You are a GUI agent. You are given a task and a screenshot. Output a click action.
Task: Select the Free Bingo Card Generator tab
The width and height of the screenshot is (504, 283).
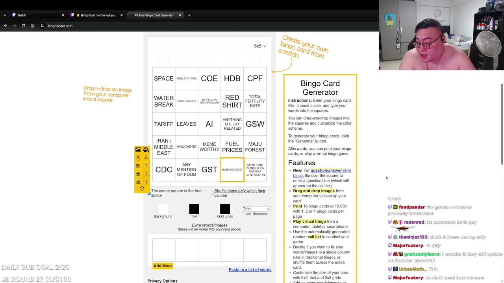click(x=155, y=15)
